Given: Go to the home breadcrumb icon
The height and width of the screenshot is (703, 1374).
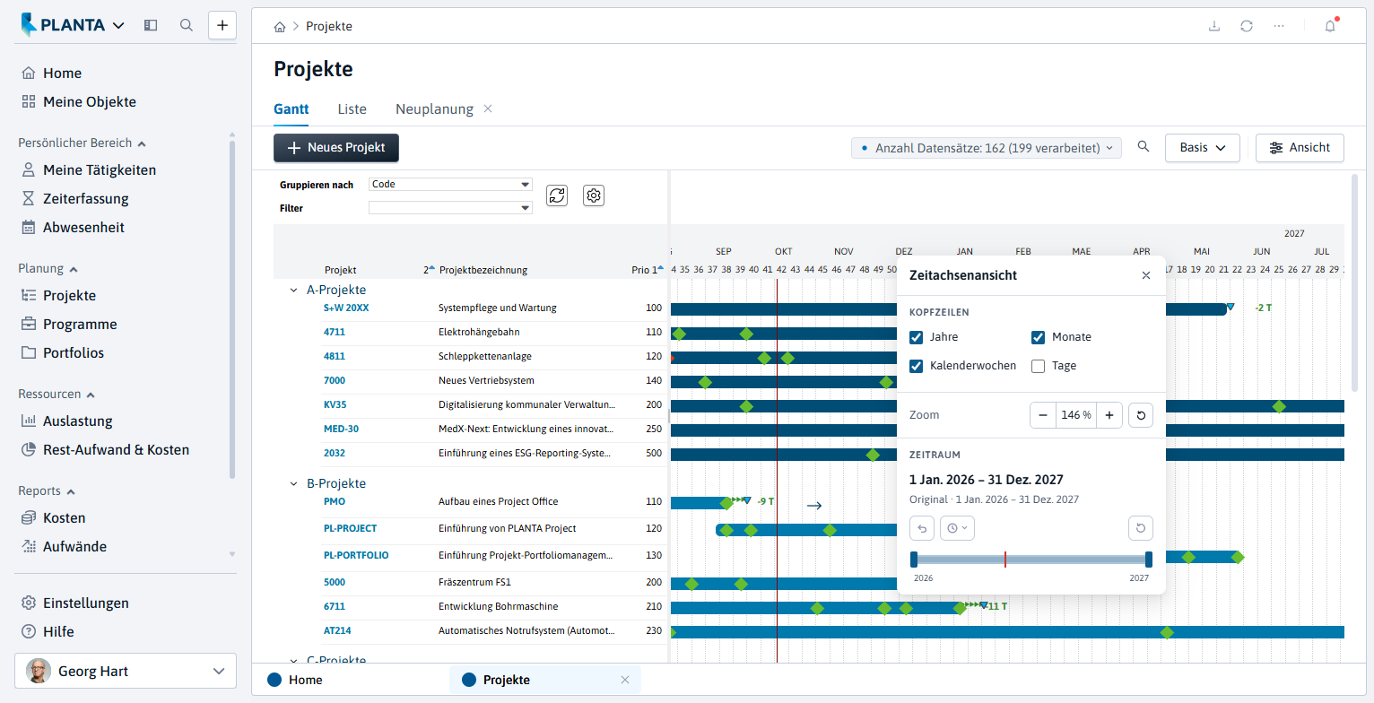Looking at the screenshot, I should tap(280, 27).
